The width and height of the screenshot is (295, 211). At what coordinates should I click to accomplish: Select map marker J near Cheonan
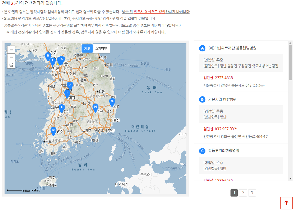(70, 86)
